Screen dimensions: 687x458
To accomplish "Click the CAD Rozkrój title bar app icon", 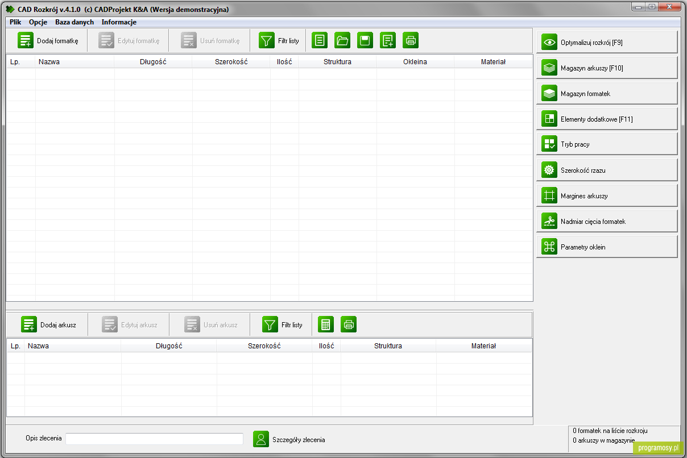I will coord(10,10).
